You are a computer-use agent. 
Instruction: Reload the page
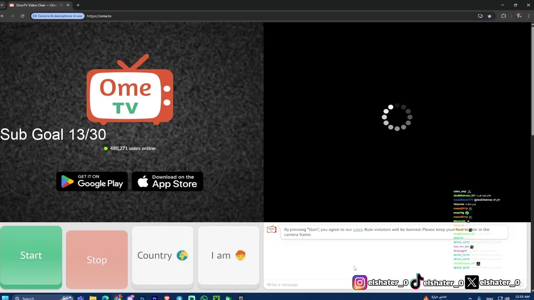coord(23,16)
